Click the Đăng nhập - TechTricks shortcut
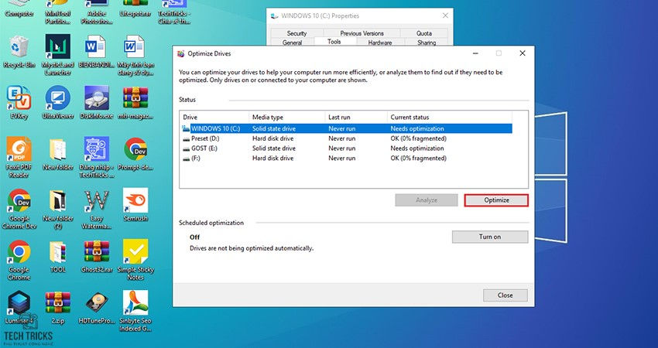Image resolution: width=658 pixels, height=348 pixels. click(x=97, y=157)
